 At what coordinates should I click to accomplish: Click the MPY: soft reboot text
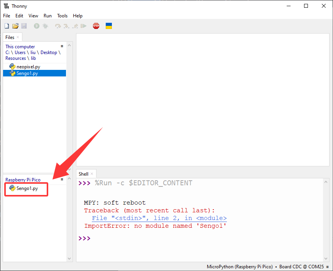click(115, 203)
